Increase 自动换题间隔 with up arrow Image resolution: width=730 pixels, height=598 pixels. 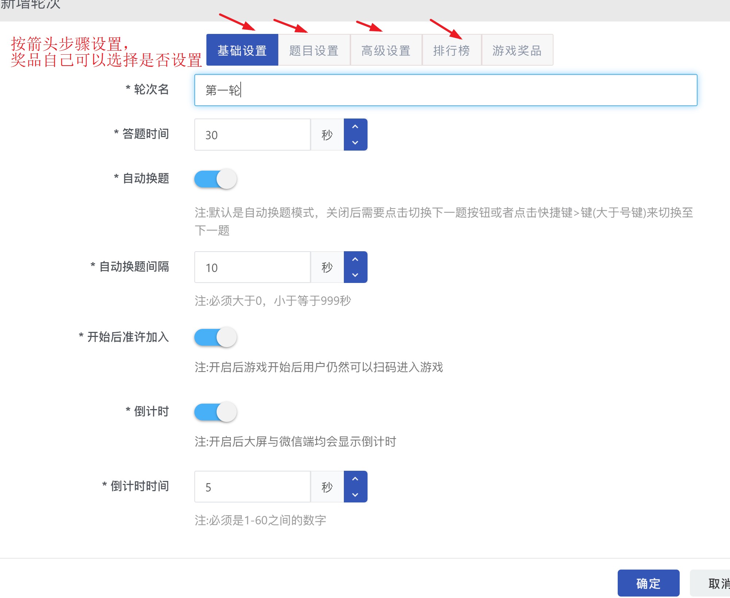(355, 259)
